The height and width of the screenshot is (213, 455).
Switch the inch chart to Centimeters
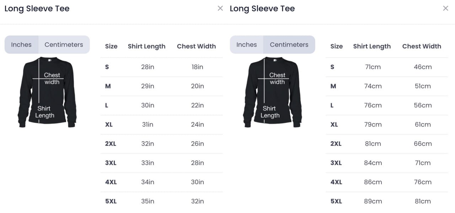pyautogui.click(x=64, y=45)
